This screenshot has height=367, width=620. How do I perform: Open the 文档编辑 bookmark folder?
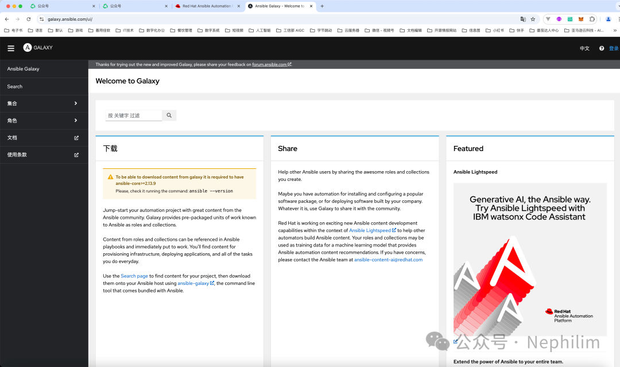tap(411, 30)
